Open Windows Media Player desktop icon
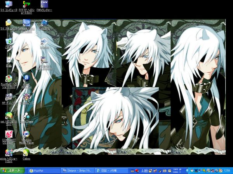This screenshot has width=233, height=174. pyautogui.click(x=26, y=134)
